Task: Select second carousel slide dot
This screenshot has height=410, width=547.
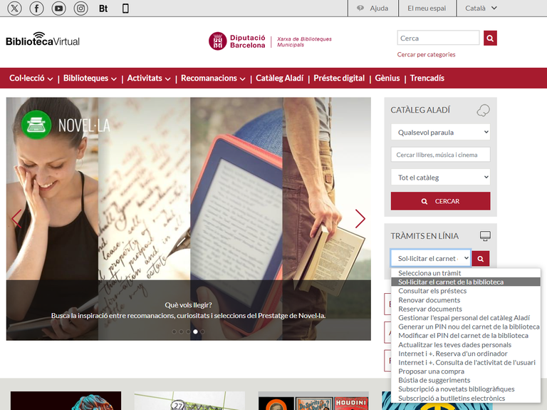Action: click(181, 332)
